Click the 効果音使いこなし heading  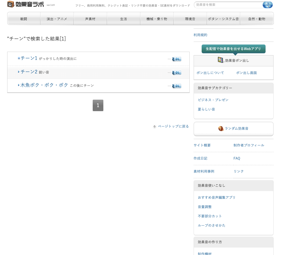tap(211, 186)
